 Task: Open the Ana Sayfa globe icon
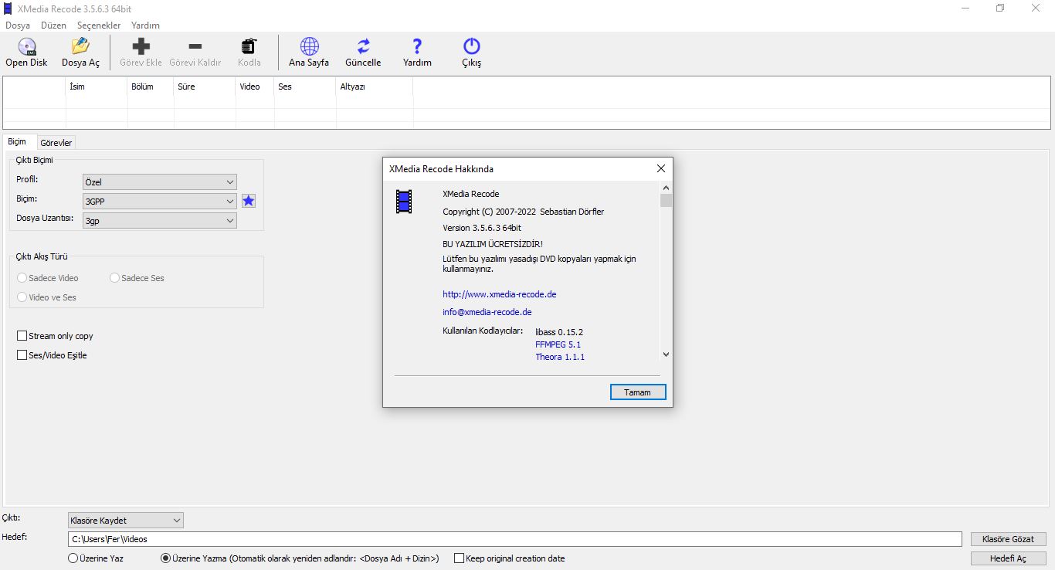tap(309, 47)
